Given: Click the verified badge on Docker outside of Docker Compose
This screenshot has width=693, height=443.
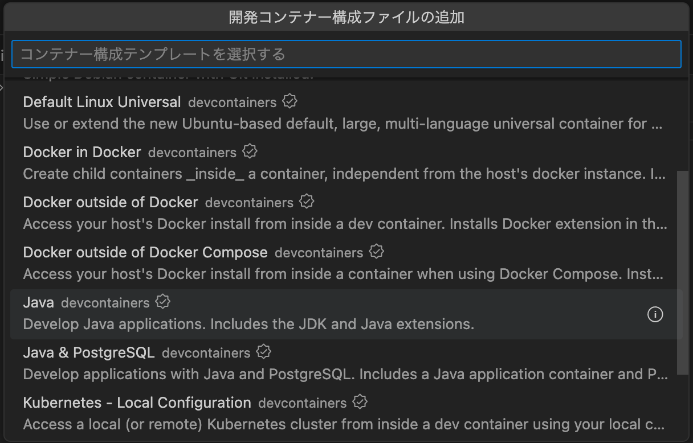Looking at the screenshot, I should [377, 251].
